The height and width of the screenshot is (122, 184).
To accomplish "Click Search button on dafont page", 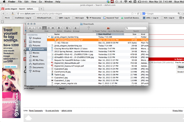I will click(62, 88).
